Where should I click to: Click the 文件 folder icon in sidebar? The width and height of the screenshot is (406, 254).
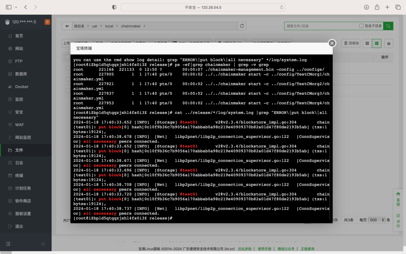[10, 150]
